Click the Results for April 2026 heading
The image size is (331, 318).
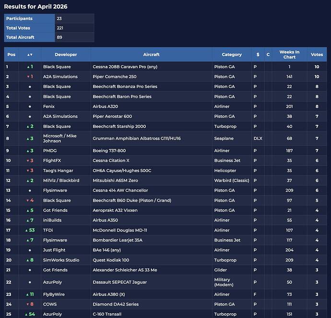coord(35,7)
